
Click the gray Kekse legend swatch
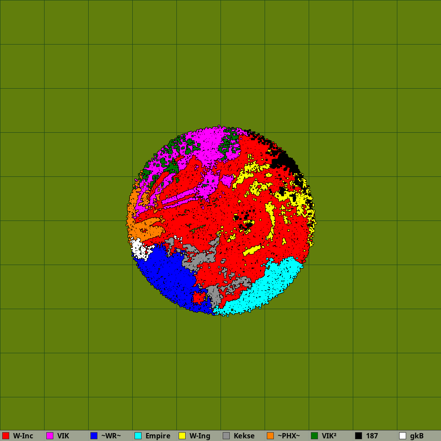point(226,436)
